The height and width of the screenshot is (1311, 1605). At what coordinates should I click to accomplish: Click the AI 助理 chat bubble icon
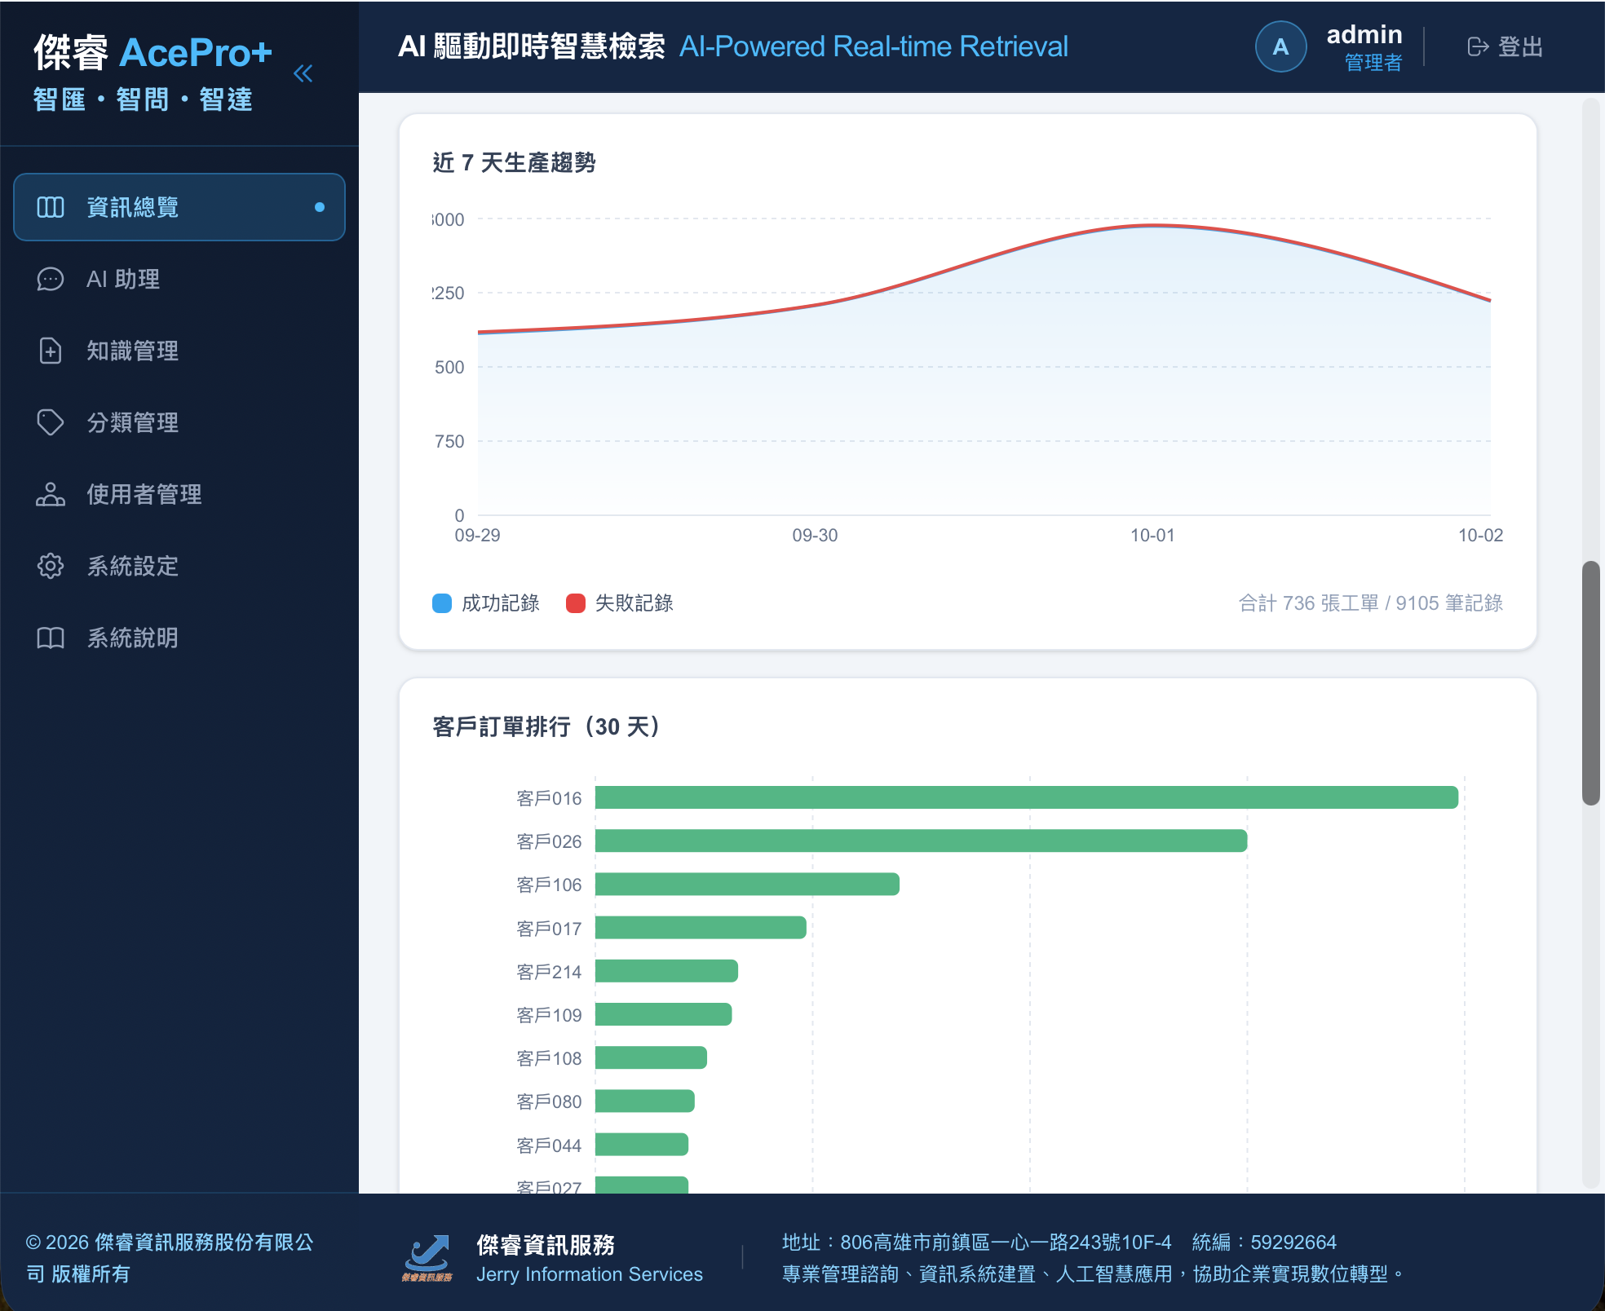coord(51,279)
